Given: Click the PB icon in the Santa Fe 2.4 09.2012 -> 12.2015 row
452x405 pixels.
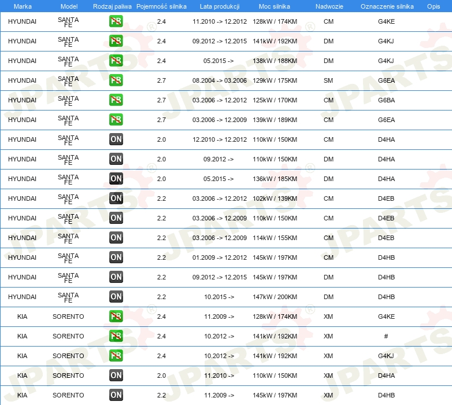Looking at the screenshot, I should 116,41.
